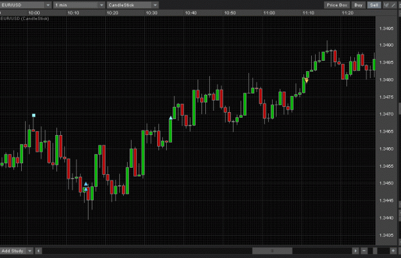Viewport: 401px width, 258px height.
Task: Click the 10:40 time axis label
Action: pyautogui.click(x=191, y=13)
